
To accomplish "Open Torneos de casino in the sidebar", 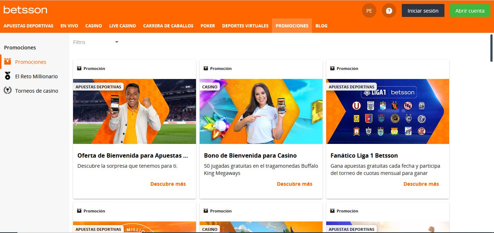I will [x=37, y=91].
